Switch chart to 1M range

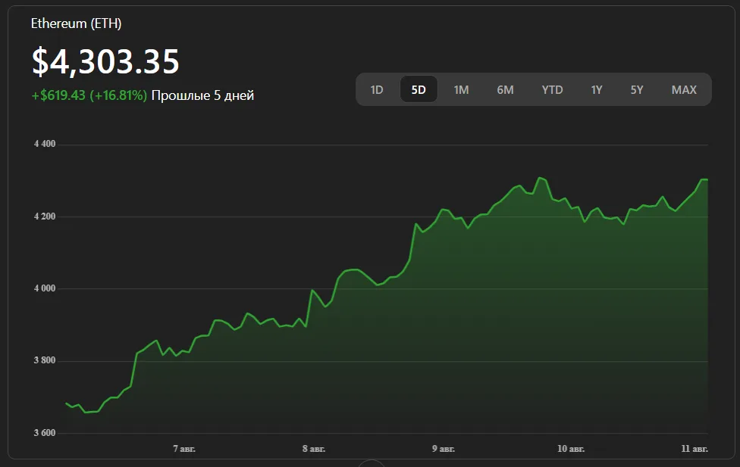[x=461, y=89]
